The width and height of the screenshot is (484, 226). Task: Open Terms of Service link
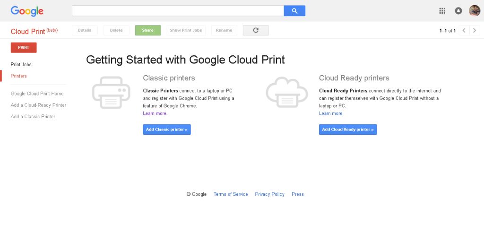(231, 194)
